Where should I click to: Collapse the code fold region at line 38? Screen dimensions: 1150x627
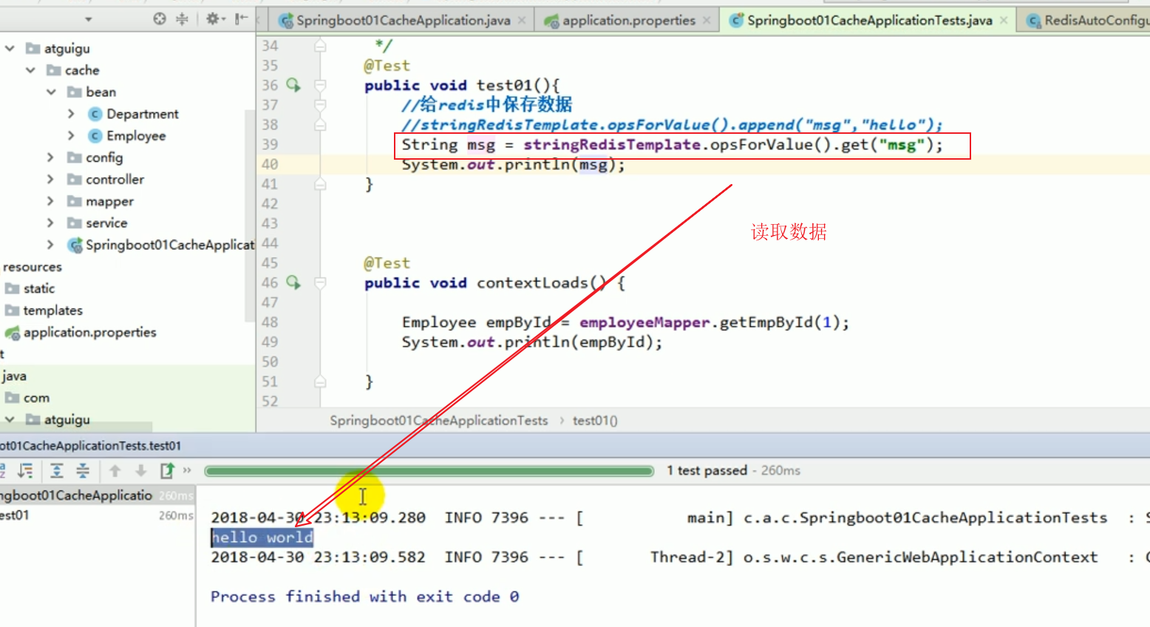(x=319, y=124)
